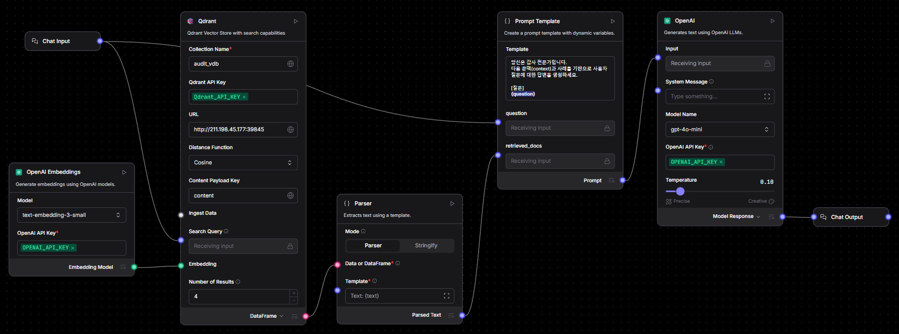
Task: Decrement Number of Results stepper
Action: coord(294,300)
